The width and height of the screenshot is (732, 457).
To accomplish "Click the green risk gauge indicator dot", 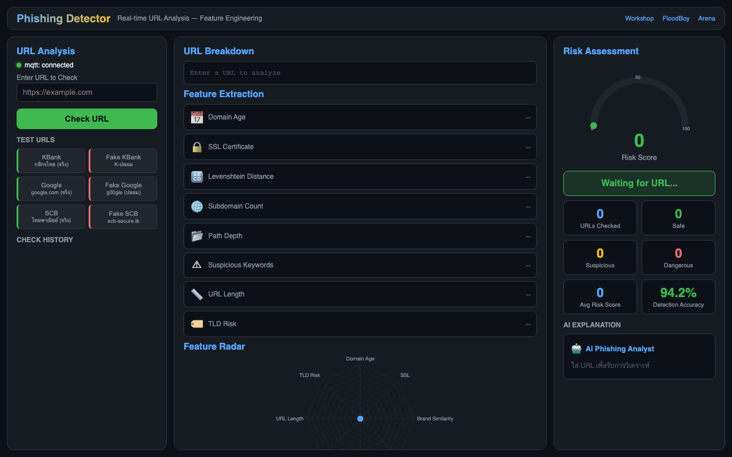I will (593, 126).
